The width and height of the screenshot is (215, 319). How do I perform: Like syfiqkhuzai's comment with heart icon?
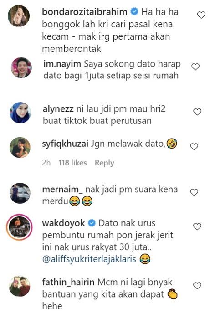(x=194, y=146)
